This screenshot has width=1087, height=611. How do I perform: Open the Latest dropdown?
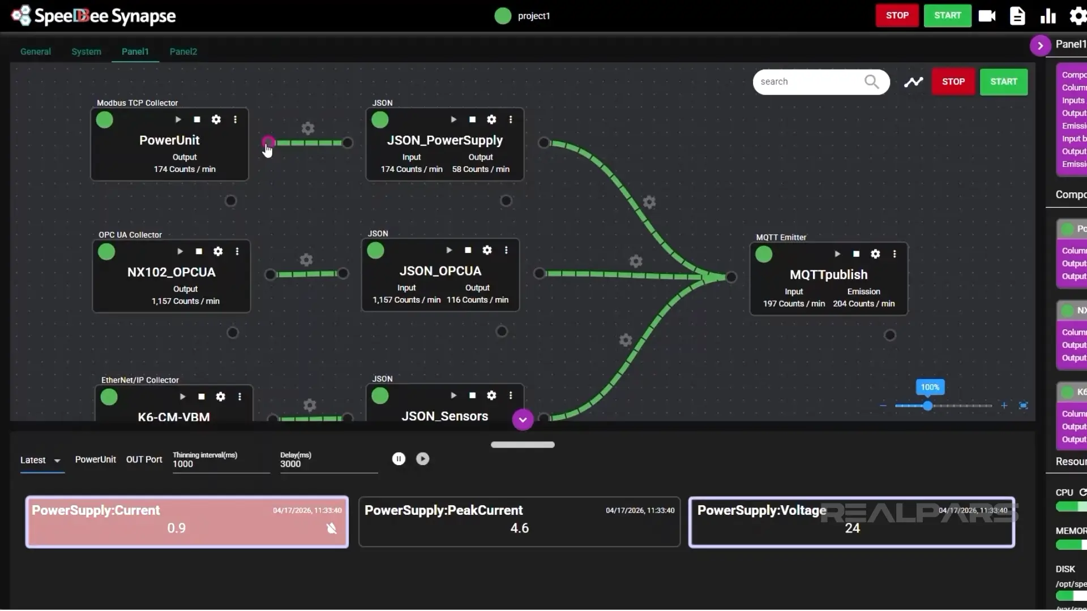pos(41,461)
